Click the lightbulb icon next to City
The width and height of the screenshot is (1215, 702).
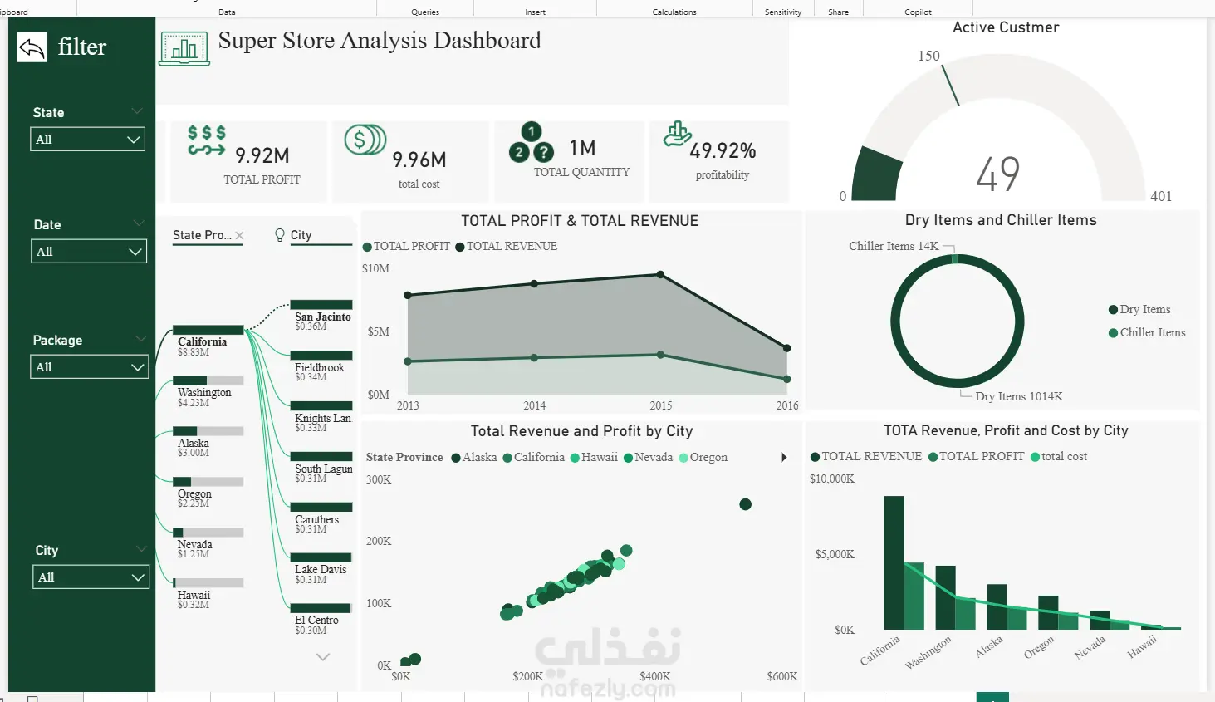(280, 235)
